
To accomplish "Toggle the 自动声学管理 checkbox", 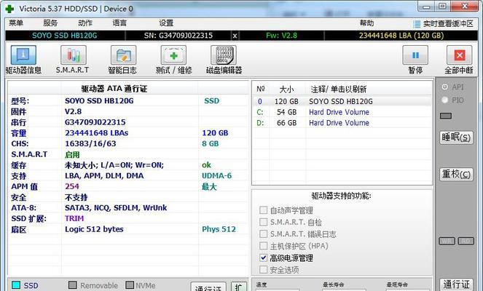I will [264, 210].
